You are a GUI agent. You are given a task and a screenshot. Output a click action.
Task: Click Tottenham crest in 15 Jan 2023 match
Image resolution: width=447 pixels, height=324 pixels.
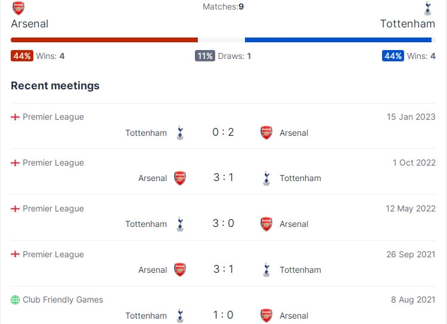coord(180,133)
